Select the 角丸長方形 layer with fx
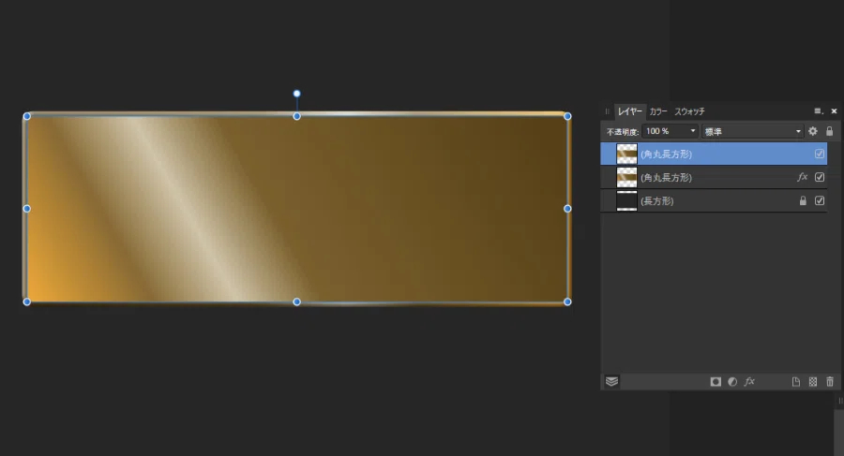Image resolution: width=844 pixels, height=456 pixels. click(714, 177)
